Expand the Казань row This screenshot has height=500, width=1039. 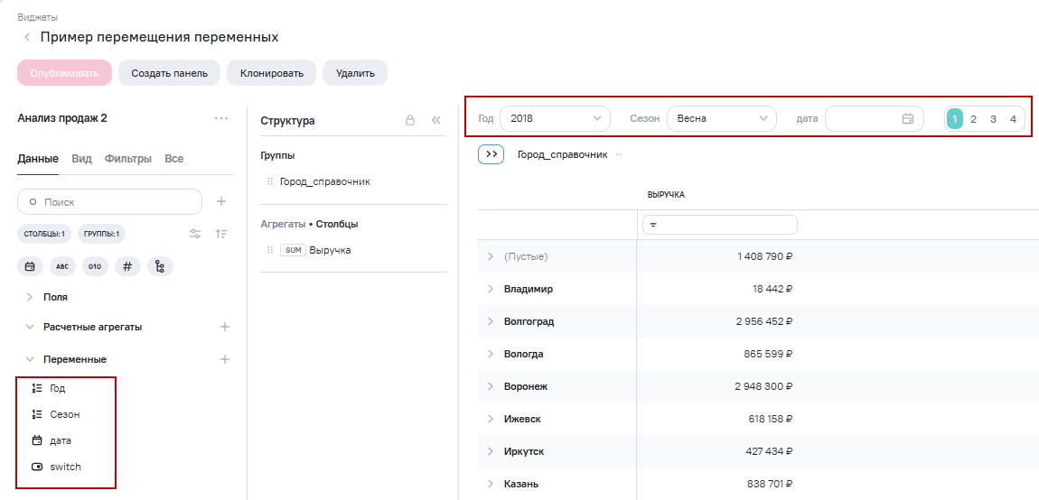pyautogui.click(x=491, y=484)
